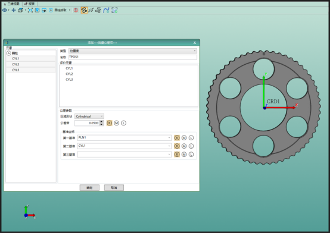Click the window with cursor selection icon

(44, 10)
